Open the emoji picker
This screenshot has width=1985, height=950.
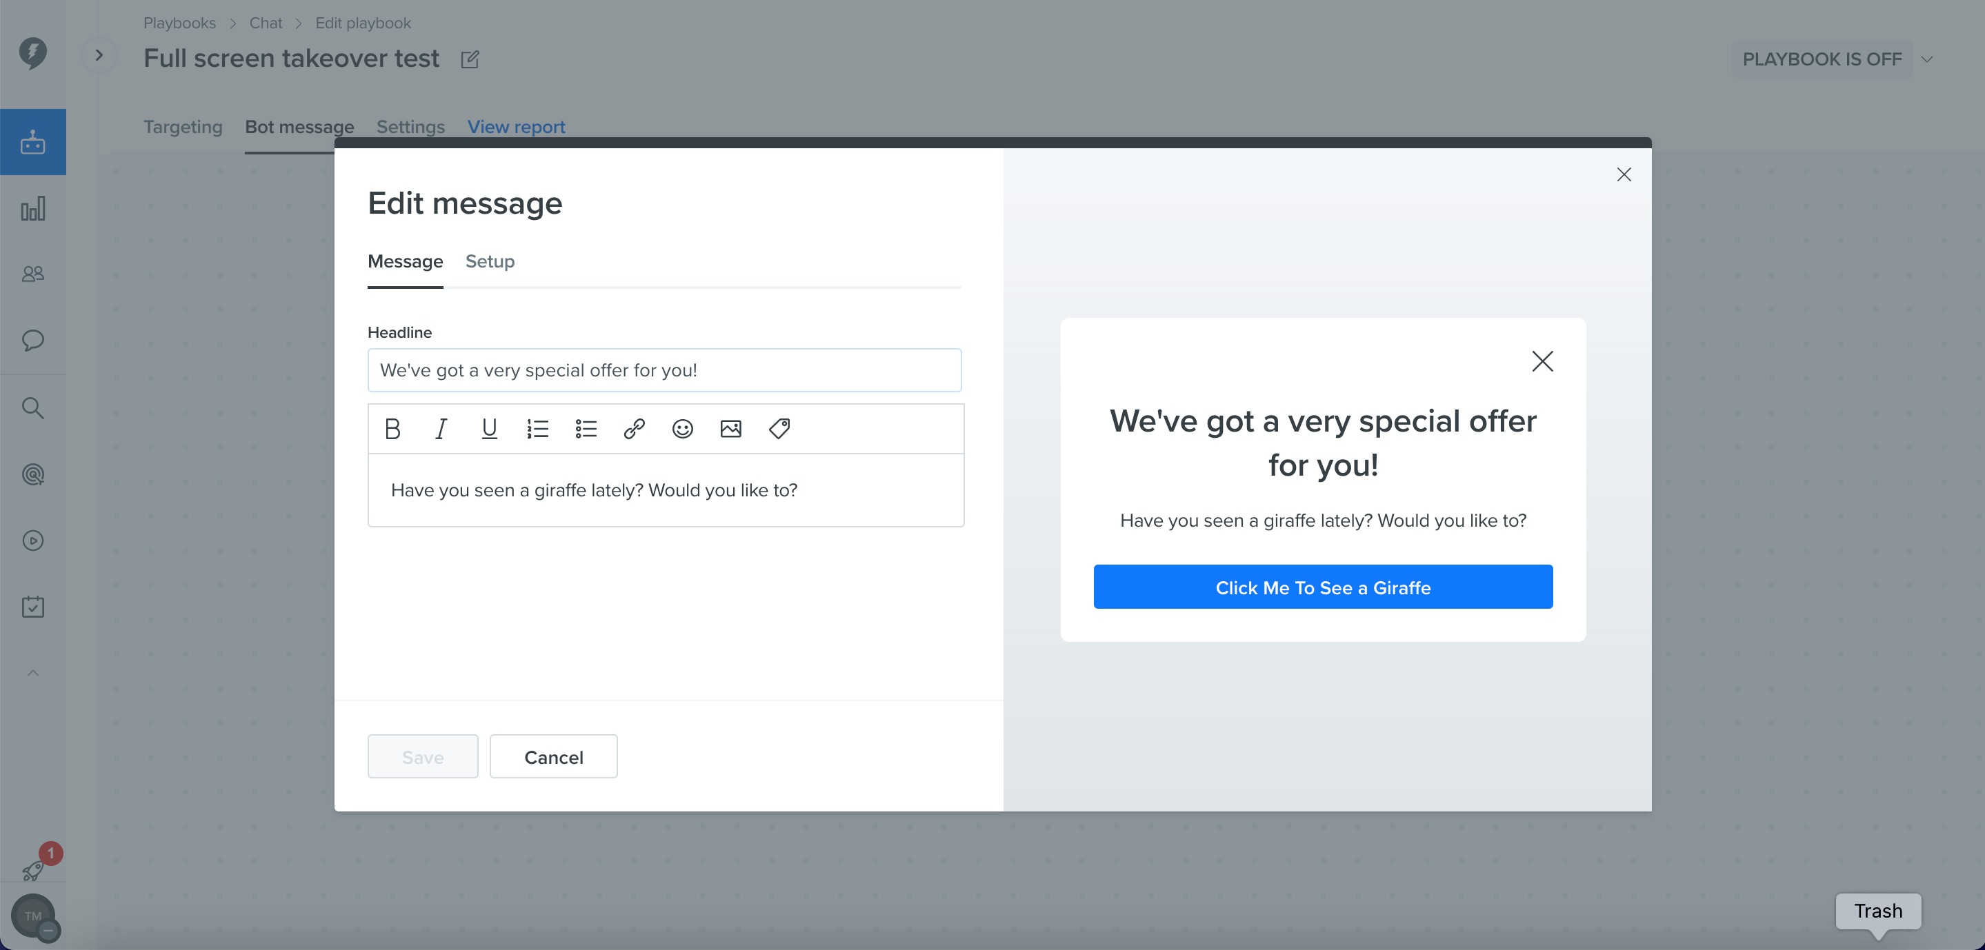click(x=683, y=428)
